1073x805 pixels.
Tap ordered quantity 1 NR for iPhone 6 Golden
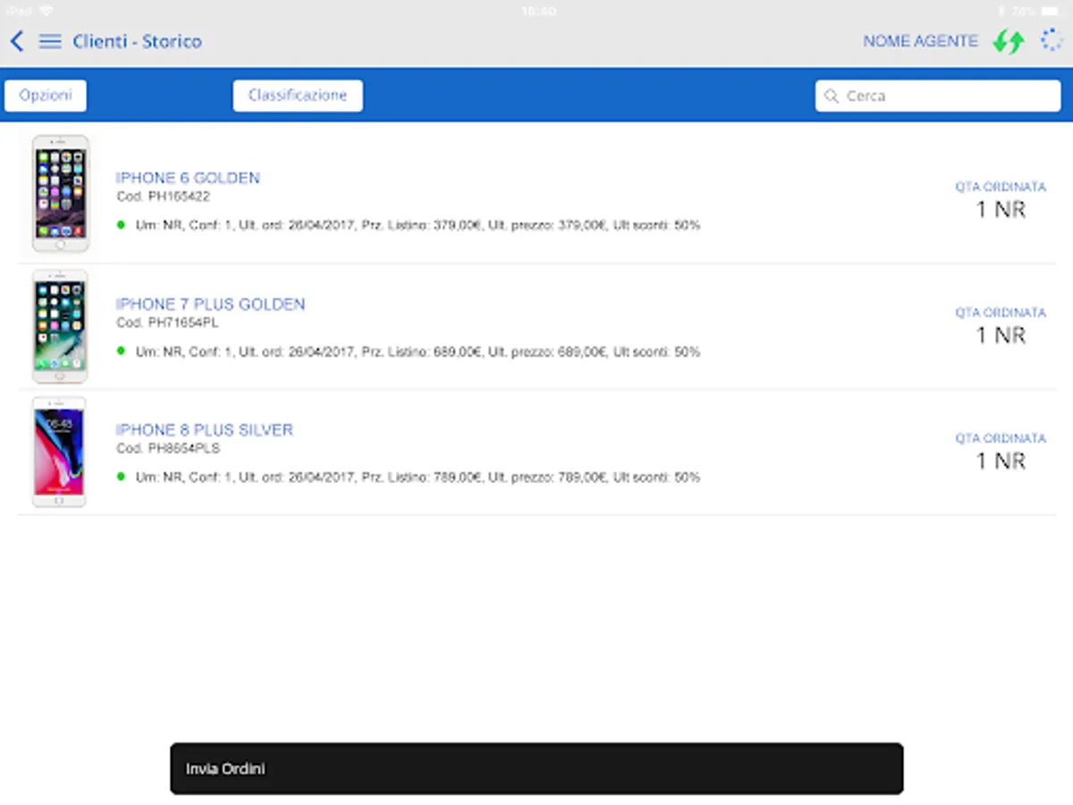click(x=1001, y=210)
